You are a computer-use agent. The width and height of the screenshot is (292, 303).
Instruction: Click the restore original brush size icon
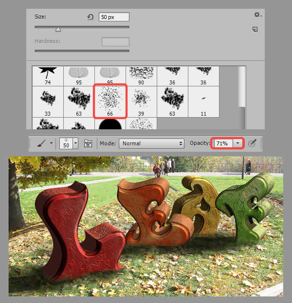pos(90,17)
